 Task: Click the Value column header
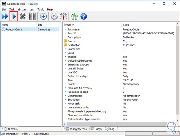149,25
